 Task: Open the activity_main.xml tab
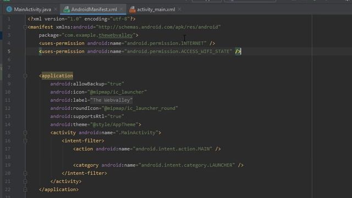(x=156, y=9)
